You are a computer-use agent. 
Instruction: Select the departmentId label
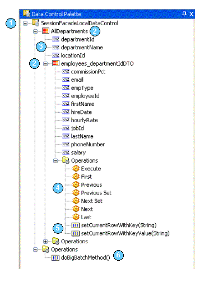[77, 39]
